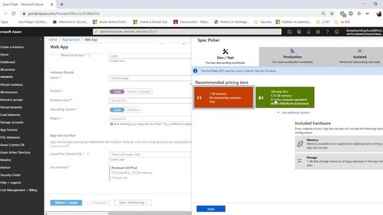
Task: Open App Services in sidebar
Action: click(x=9, y=130)
